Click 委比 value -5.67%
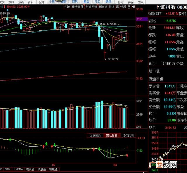 171,21
